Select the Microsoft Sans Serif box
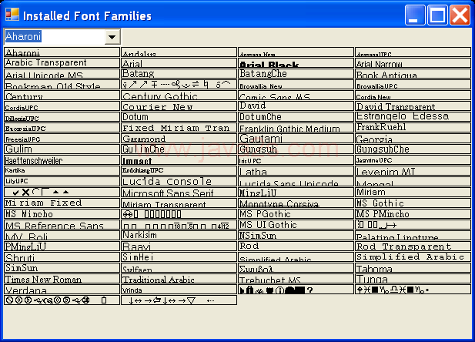The width and height of the screenshot is (475, 342). 179,193
